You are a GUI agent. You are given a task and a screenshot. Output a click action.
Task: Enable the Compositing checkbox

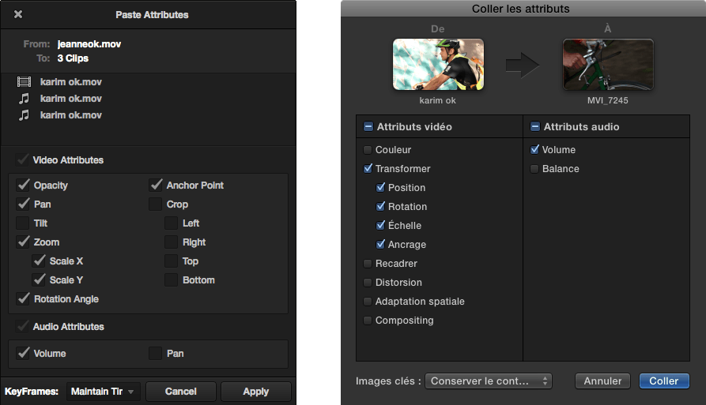coord(368,320)
